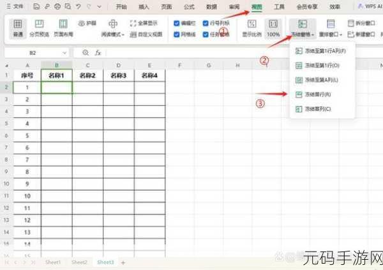Screen dimensions: 383x270
Task: Switch to the 开始 tab
Action: pyautogui.click(x=121, y=7)
